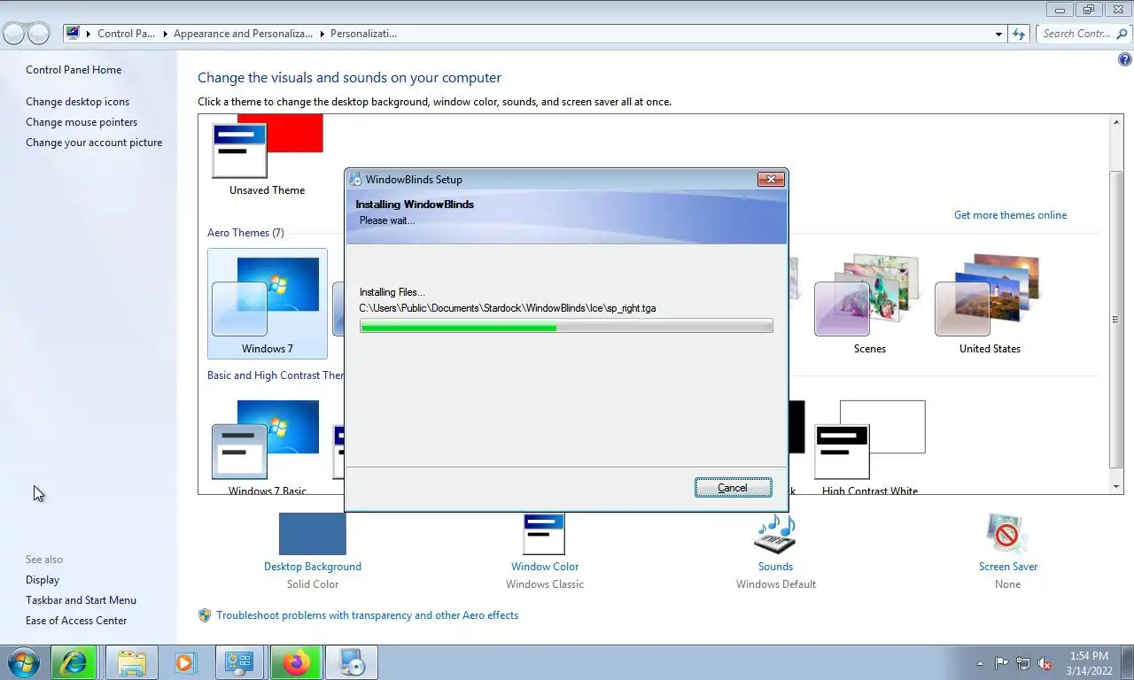1134x680 pixels.
Task: Click Personalization breadcrumb segment
Action: coord(363,34)
